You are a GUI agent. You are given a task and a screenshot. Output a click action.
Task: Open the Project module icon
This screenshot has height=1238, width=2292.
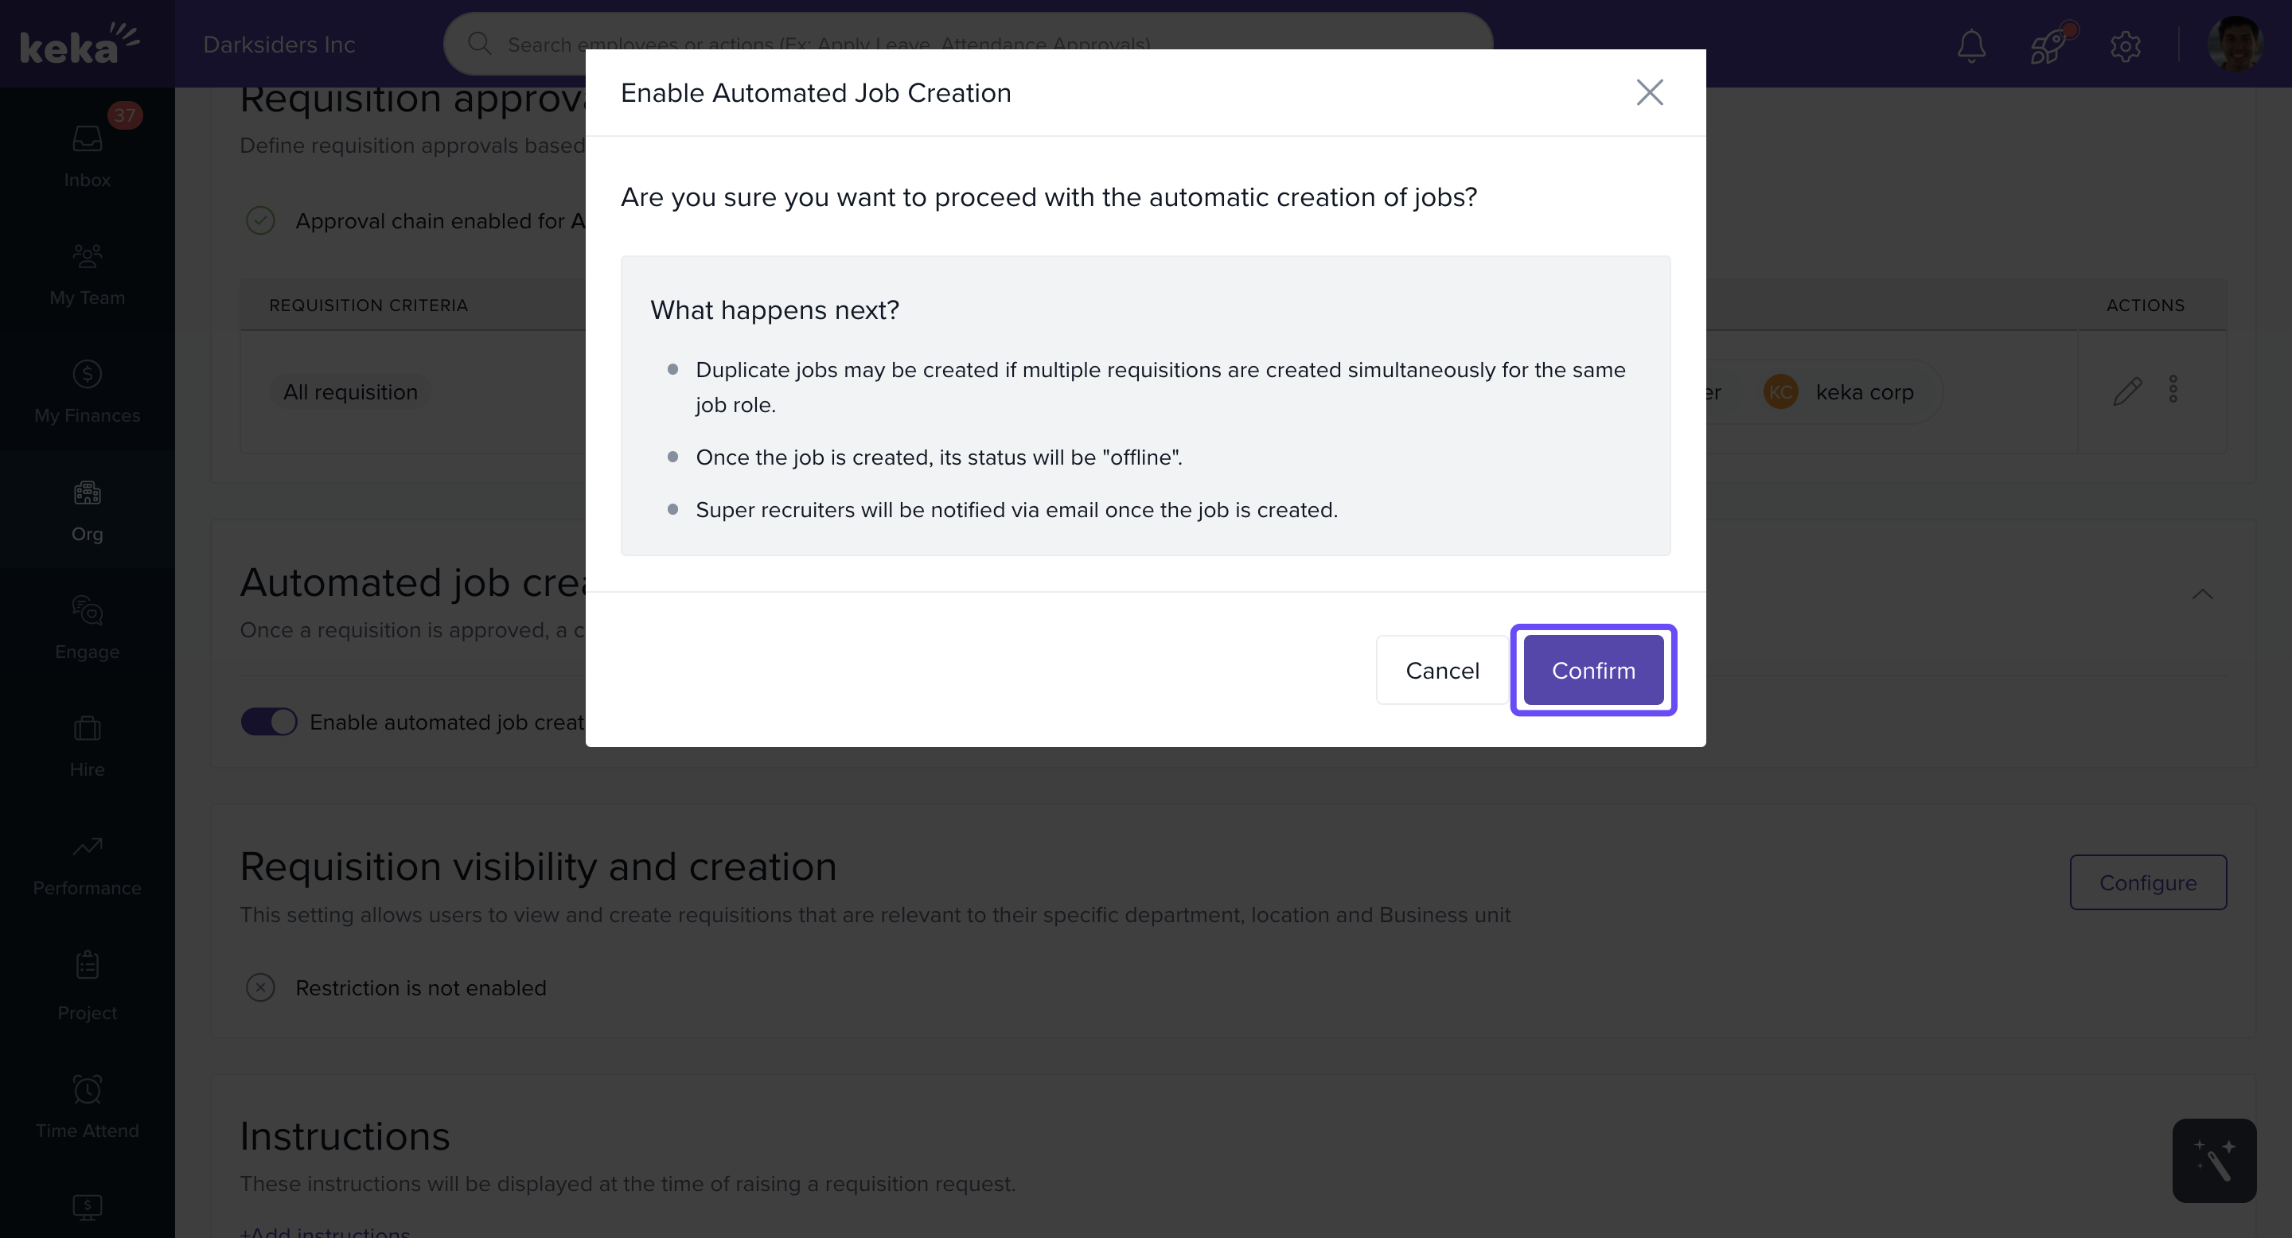pos(88,983)
